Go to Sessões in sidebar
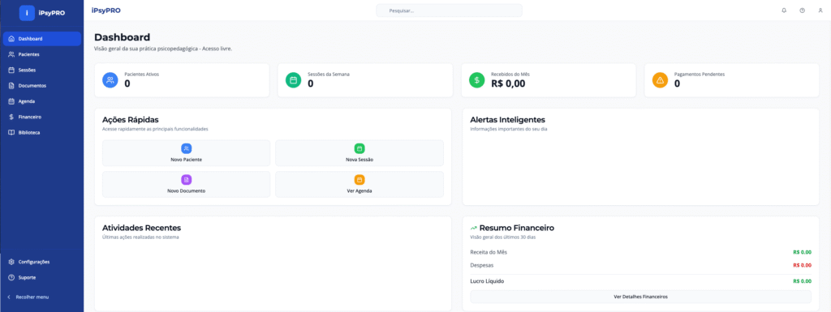Image resolution: width=831 pixels, height=312 pixels. click(42, 70)
